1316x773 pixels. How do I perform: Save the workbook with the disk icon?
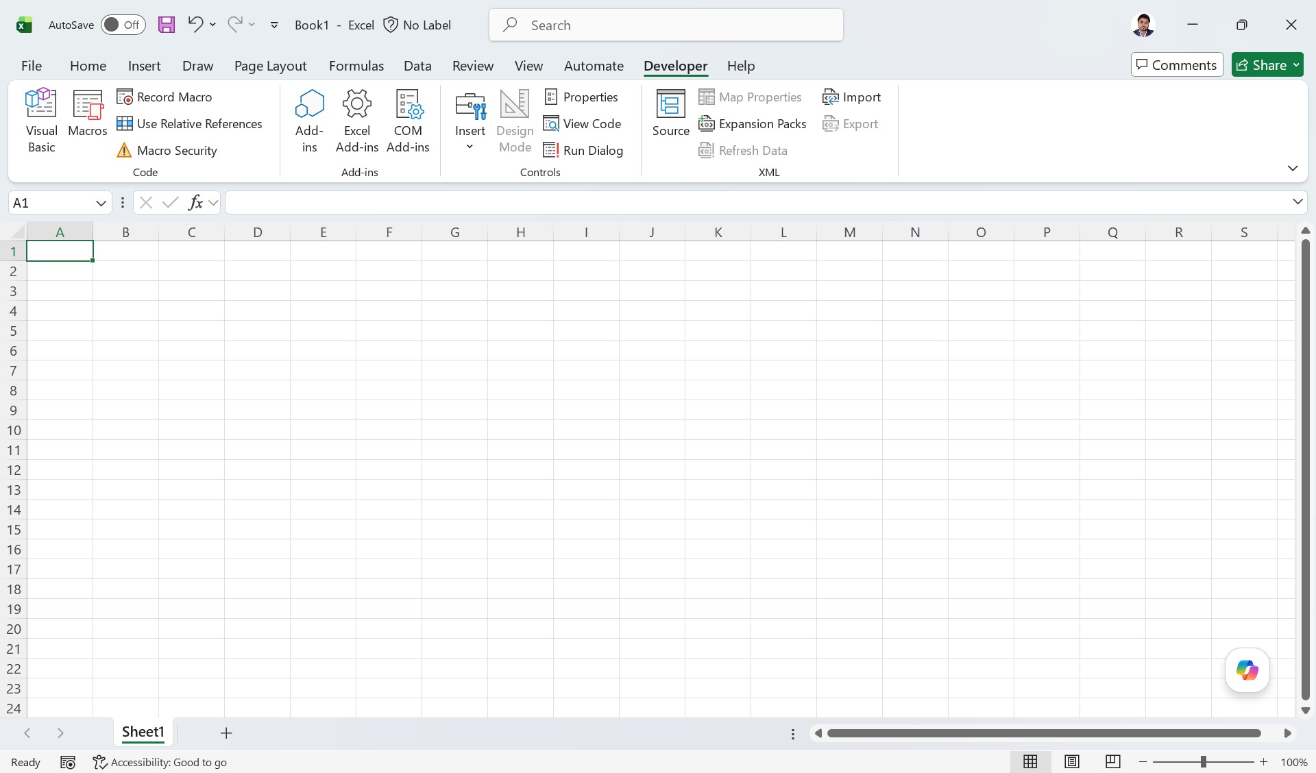pos(167,25)
